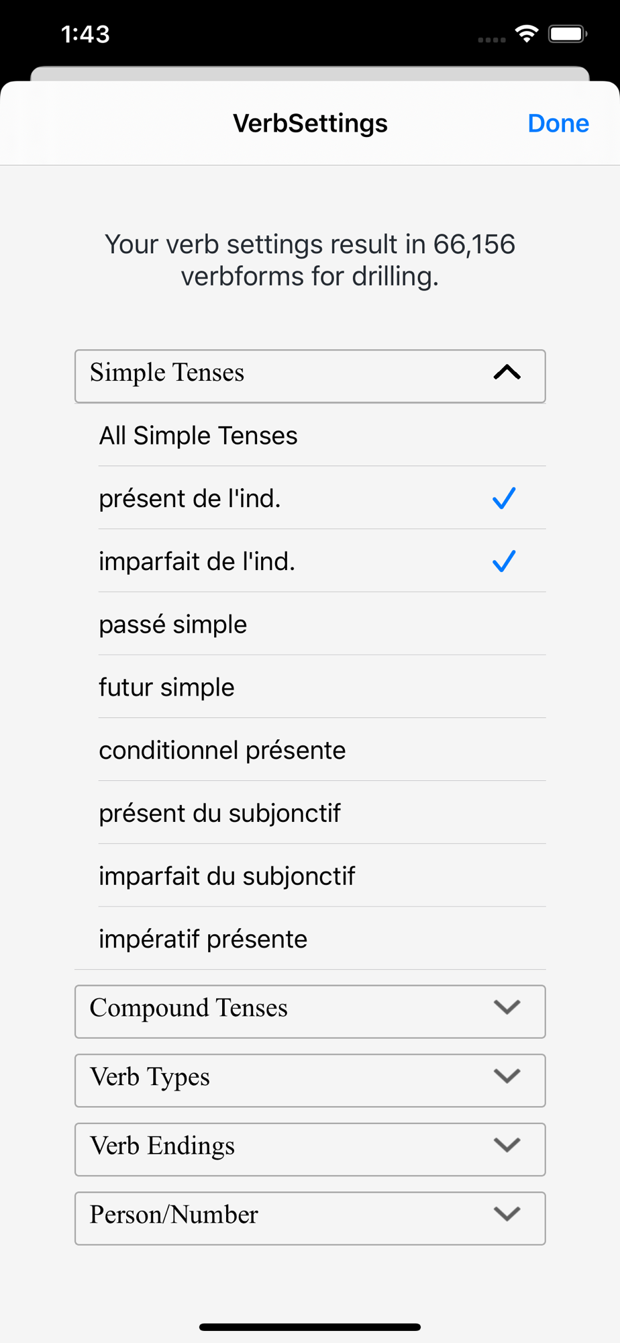620x1343 pixels.
Task: Tap the Wi-Fi status icon
Action: pyautogui.click(x=527, y=34)
